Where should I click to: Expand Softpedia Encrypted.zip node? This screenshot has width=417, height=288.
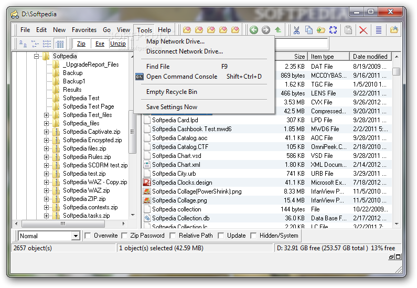46,140
